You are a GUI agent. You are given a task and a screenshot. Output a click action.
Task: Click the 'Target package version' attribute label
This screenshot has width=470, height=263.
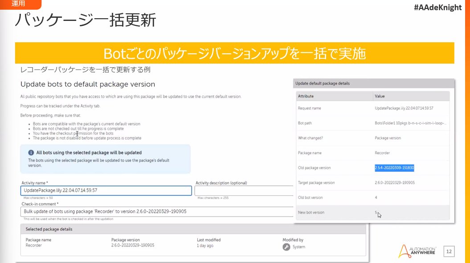click(x=316, y=183)
